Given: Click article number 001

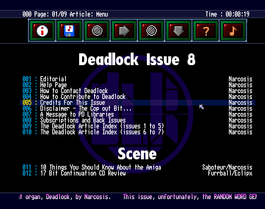Looking at the screenshot, I should pos(27,79).
